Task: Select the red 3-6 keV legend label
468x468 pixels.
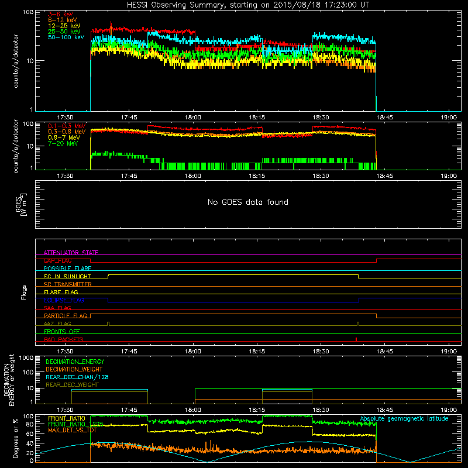Action: coord(61,14)
